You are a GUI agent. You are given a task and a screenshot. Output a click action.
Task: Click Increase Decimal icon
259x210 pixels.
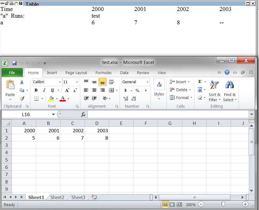[x=126, y=98]
